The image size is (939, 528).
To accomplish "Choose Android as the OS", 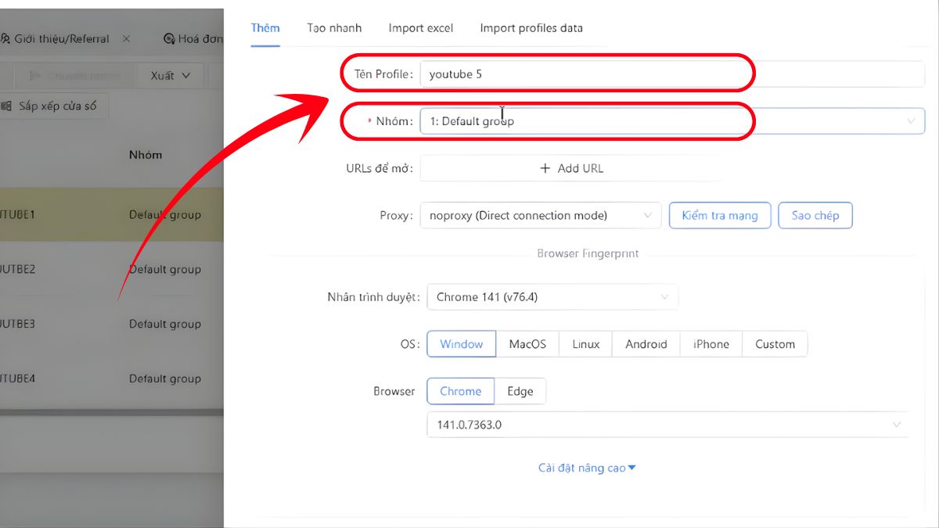I will (x=646, y=344).
